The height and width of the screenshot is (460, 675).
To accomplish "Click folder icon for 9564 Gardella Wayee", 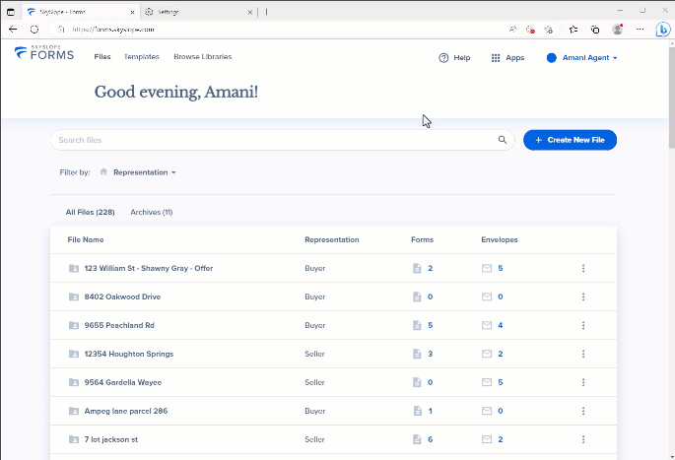I will tap(74, 382).
